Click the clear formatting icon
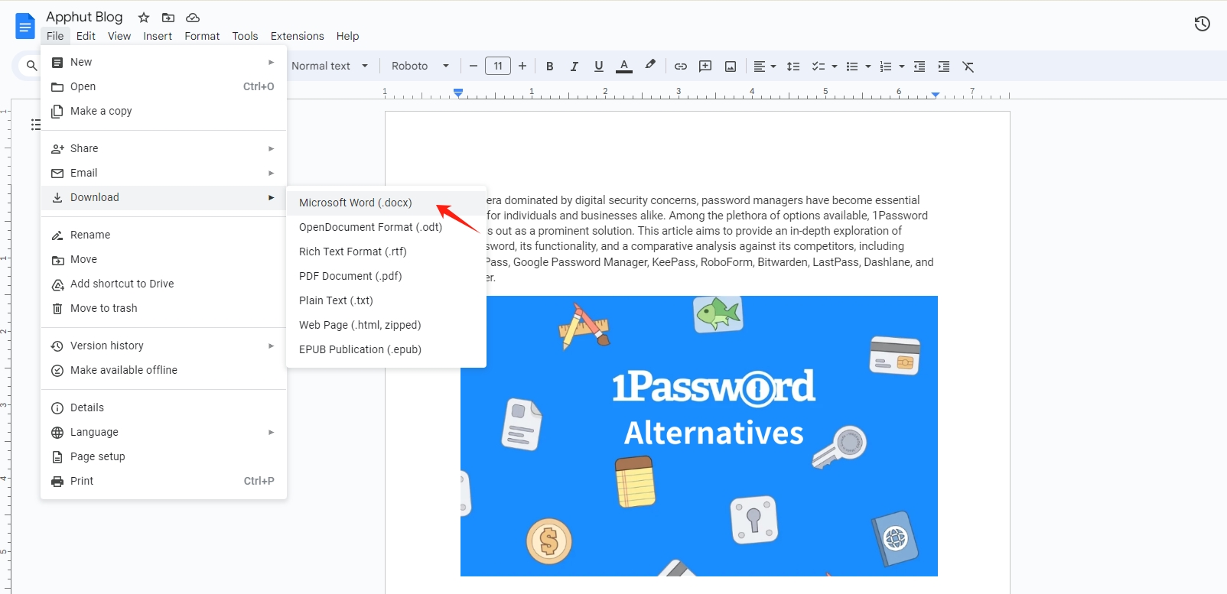Image resolution: width=1227 pixels, height=594 pixels. tap(968, 67)
